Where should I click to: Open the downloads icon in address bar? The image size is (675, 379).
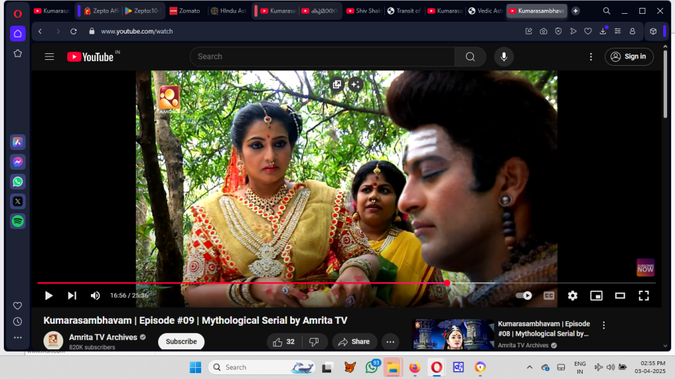[603, 31]
